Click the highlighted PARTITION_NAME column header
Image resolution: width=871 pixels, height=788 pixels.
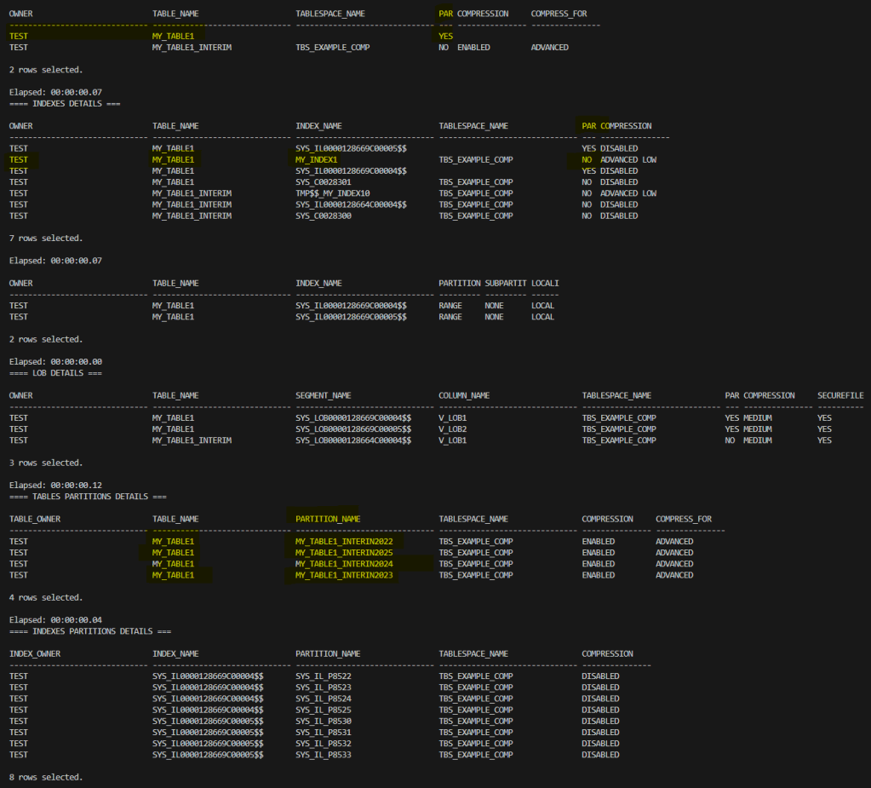(x=328, y=519)
